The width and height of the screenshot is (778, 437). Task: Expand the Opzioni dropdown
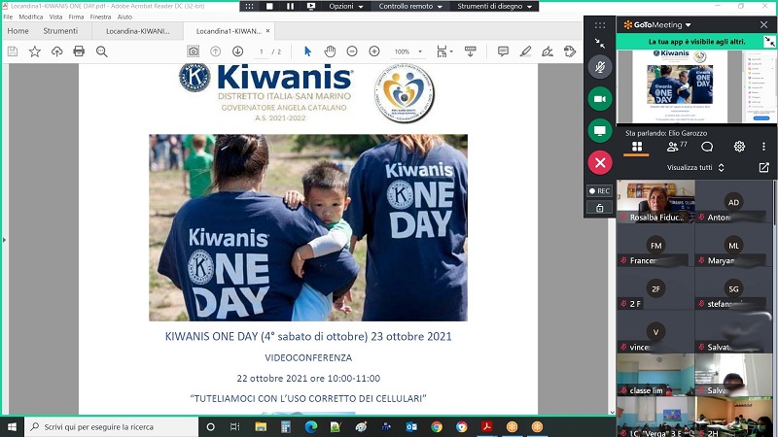[x=345, y=6]
